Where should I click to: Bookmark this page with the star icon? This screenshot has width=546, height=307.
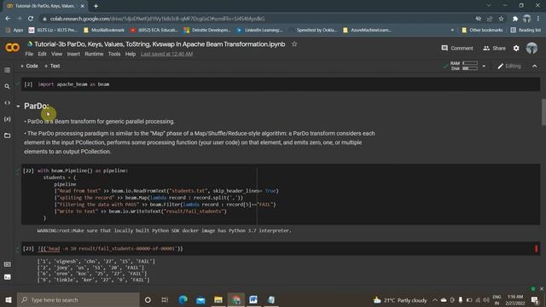[501, 19]
